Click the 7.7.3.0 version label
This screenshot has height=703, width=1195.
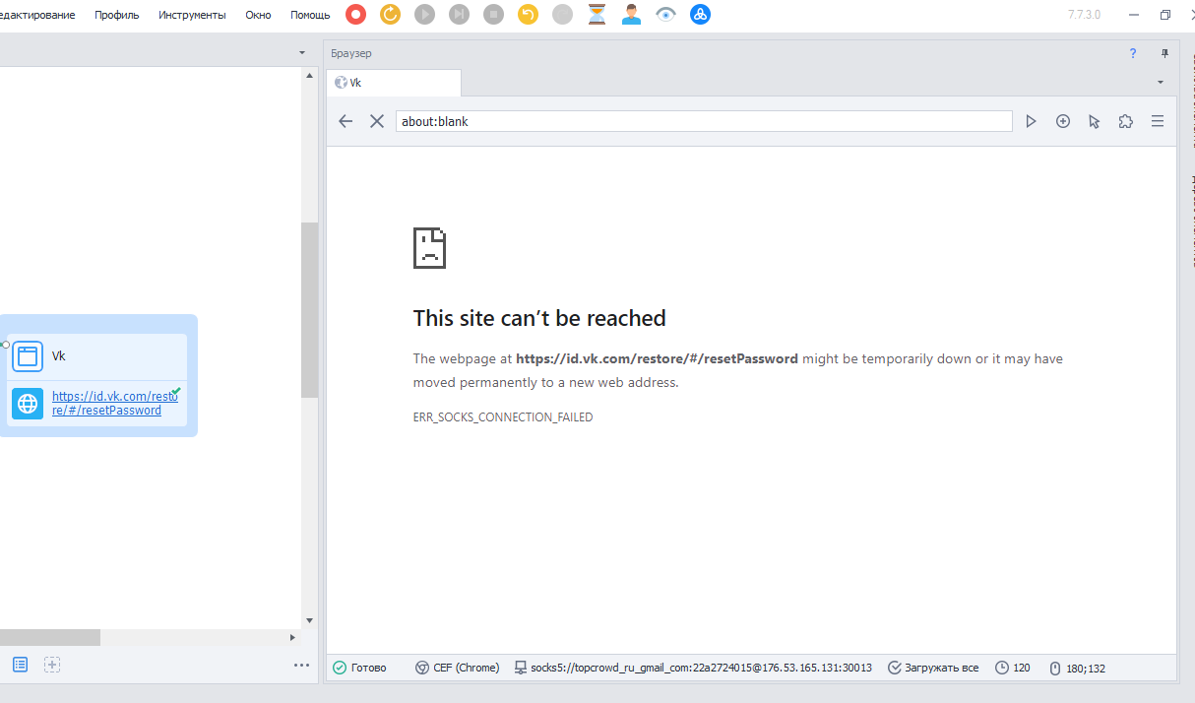(1085, 15)
